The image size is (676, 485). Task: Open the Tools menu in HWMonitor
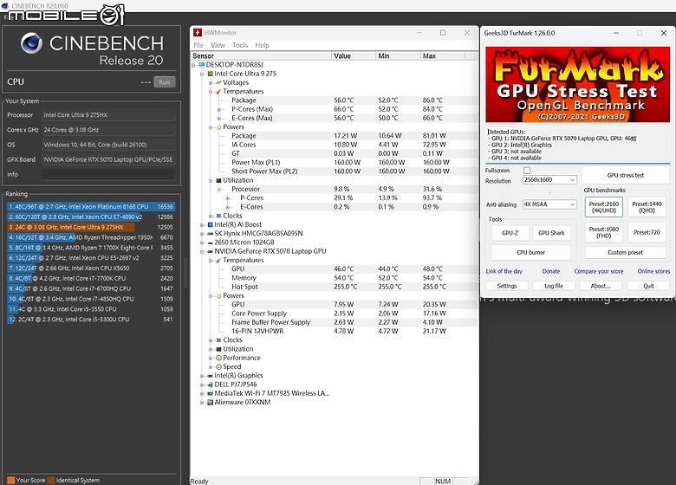coord(240,45)
